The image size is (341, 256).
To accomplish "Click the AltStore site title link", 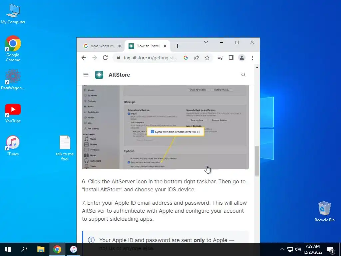I will [x=119, y=75].
